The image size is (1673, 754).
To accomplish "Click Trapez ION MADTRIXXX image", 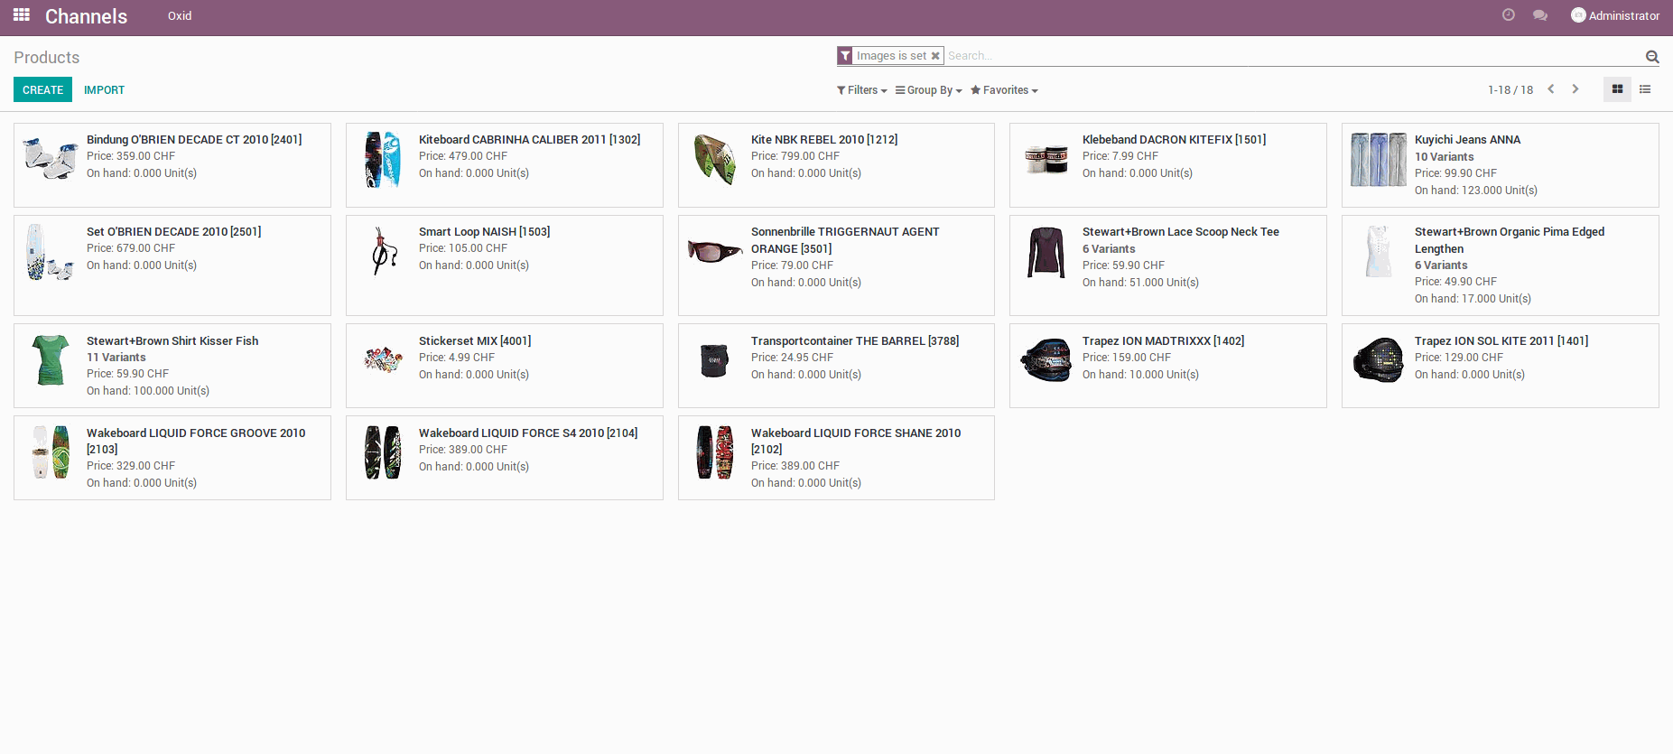I will [x=1046, y=360].
